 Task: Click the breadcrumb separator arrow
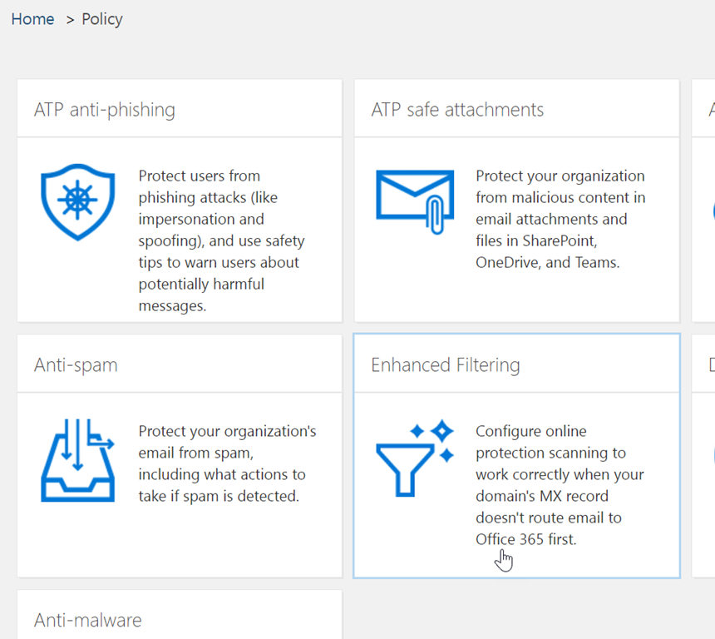click(70, 19)
